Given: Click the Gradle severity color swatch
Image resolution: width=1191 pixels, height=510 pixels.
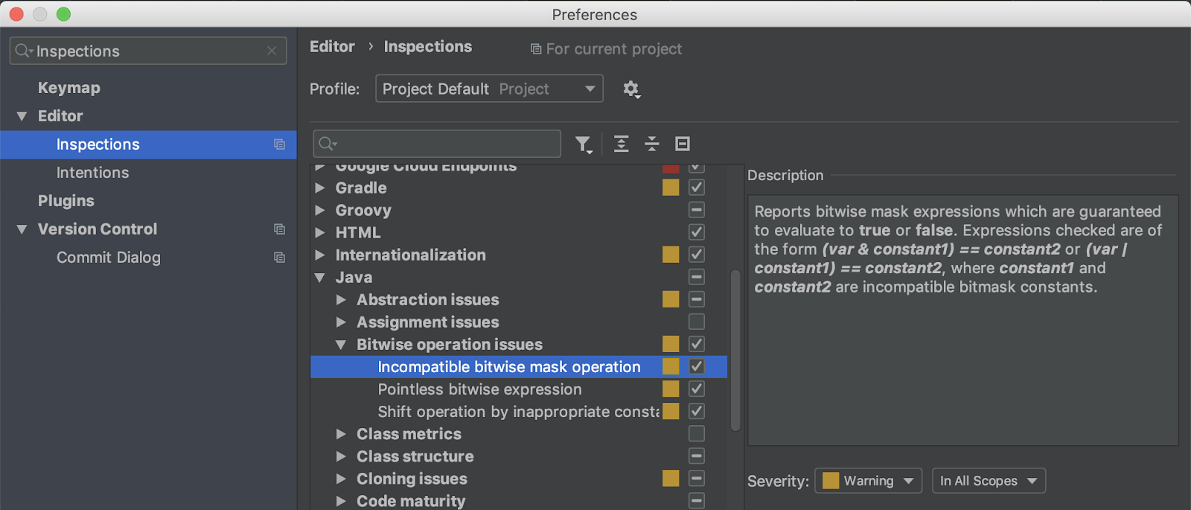Looking at the screenshot, I should point(671,188).
